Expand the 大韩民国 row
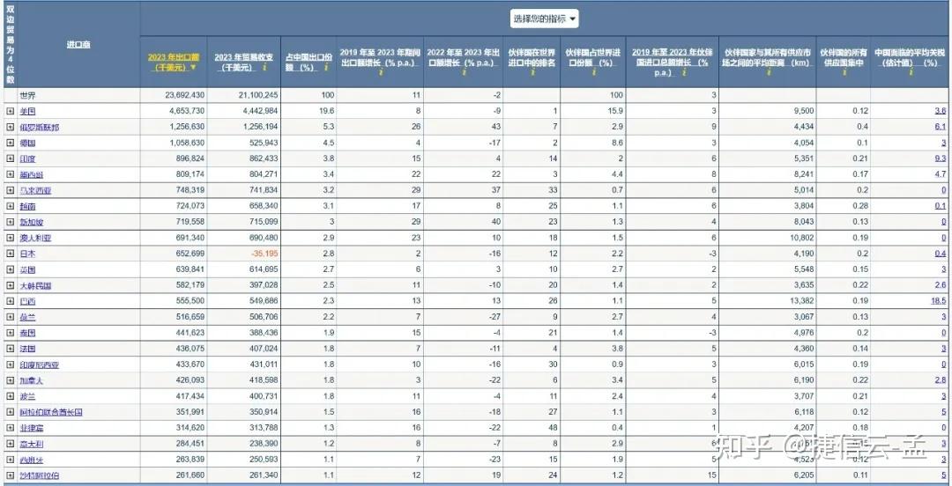This screenshot has width=952, height=486. (x=11, y=285)
